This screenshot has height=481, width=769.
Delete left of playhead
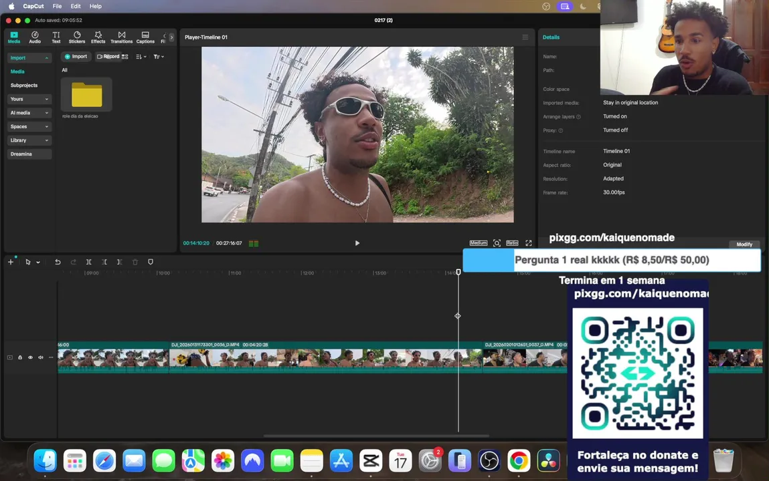coord(104,262)
